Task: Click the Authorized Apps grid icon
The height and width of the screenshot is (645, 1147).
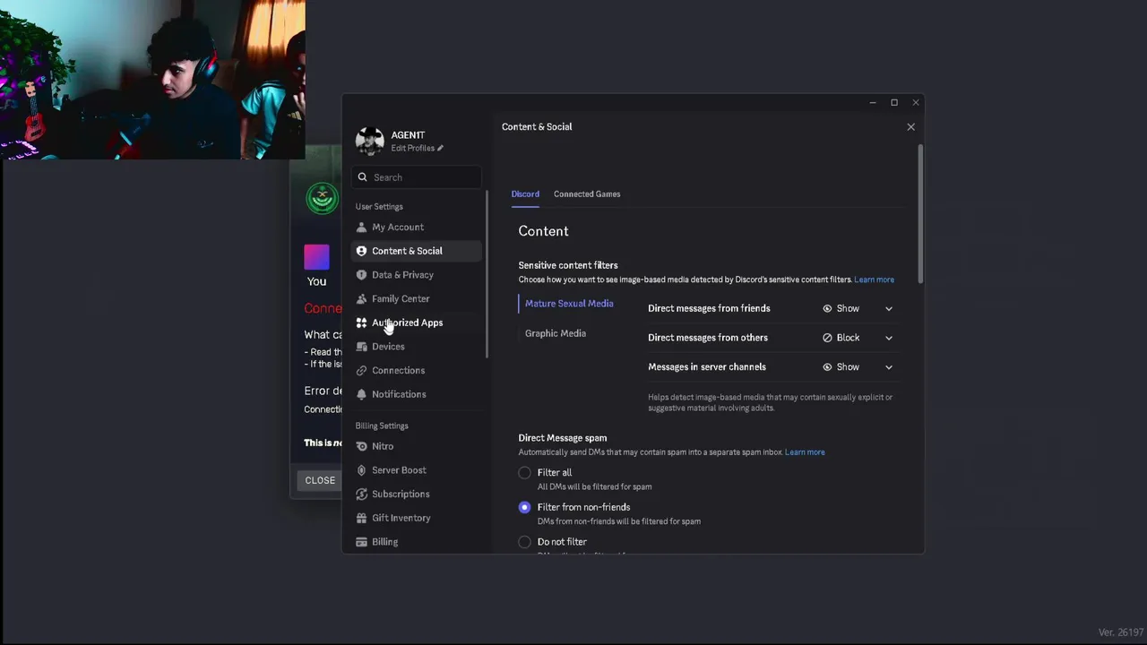Action: click(361, 322)
